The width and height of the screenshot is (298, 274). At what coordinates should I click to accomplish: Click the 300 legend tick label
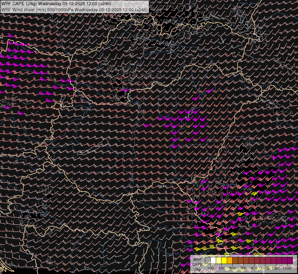click(221, 268)
